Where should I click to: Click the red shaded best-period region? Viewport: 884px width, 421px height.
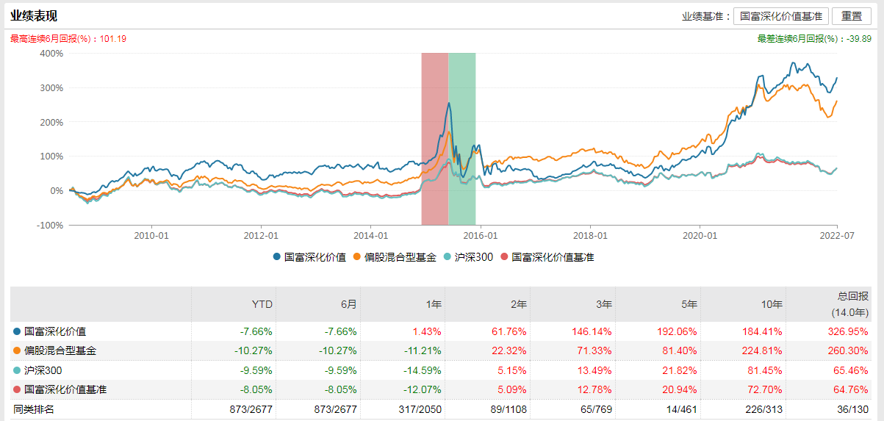coord(434,138)
